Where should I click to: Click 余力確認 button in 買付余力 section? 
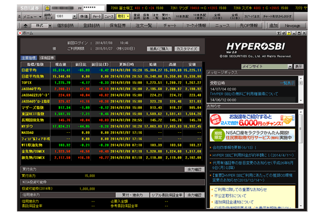click(194, 170)
